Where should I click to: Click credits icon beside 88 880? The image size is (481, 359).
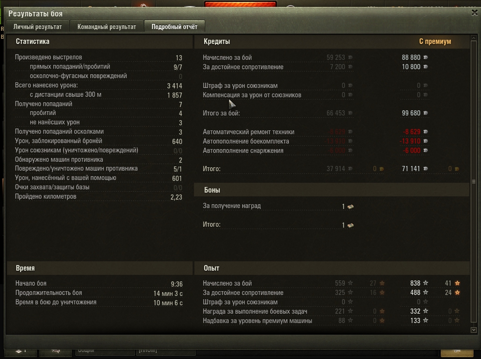425,57
